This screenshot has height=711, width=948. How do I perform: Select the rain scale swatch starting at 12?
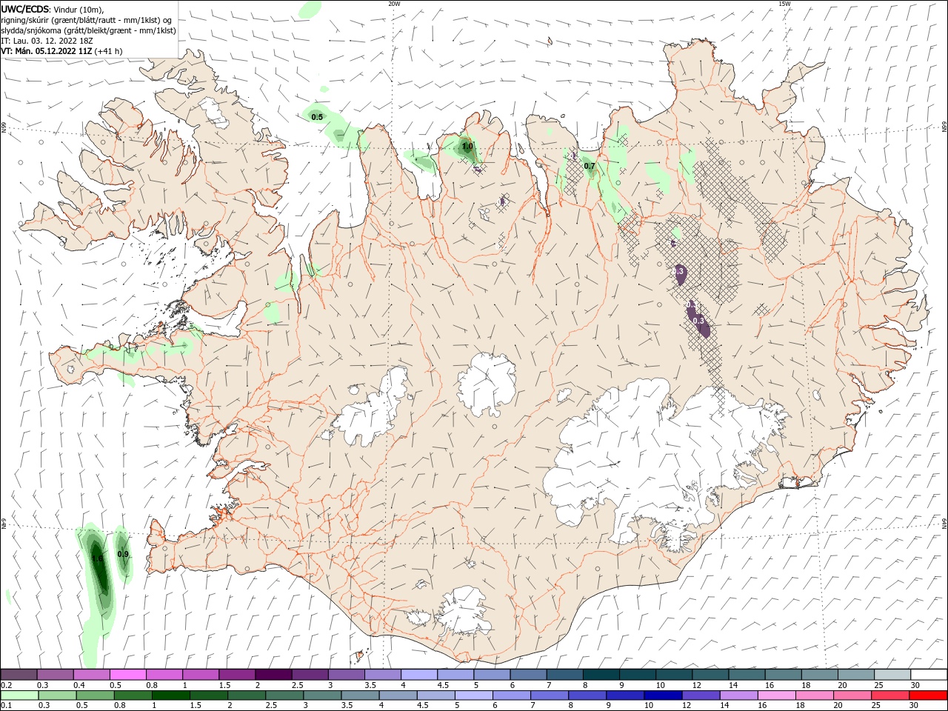coord(701,695)
